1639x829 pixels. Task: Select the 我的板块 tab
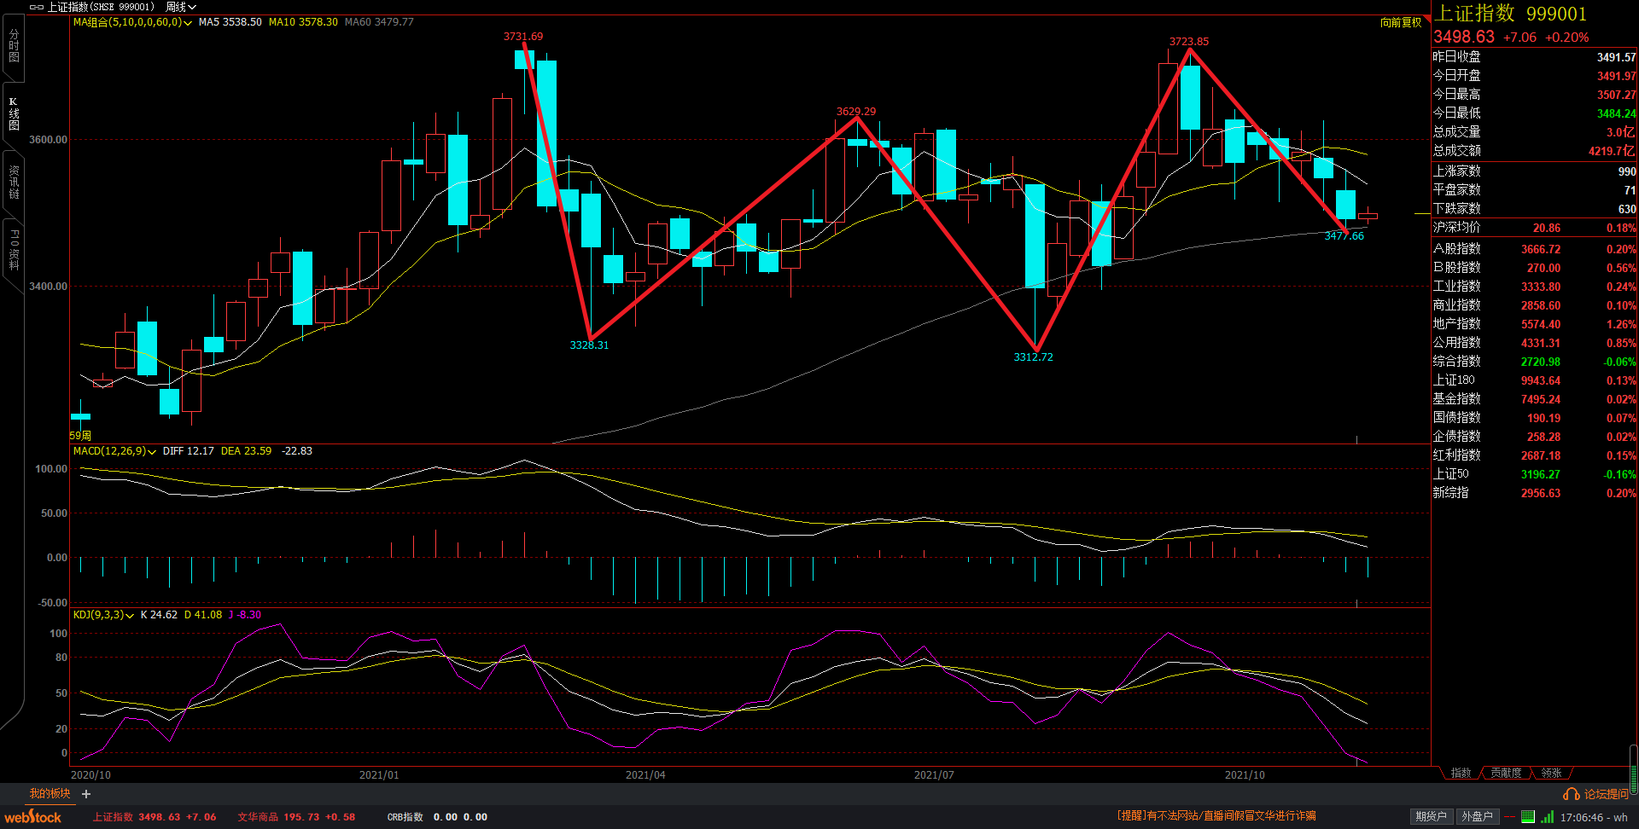click(x=50, y=794)
